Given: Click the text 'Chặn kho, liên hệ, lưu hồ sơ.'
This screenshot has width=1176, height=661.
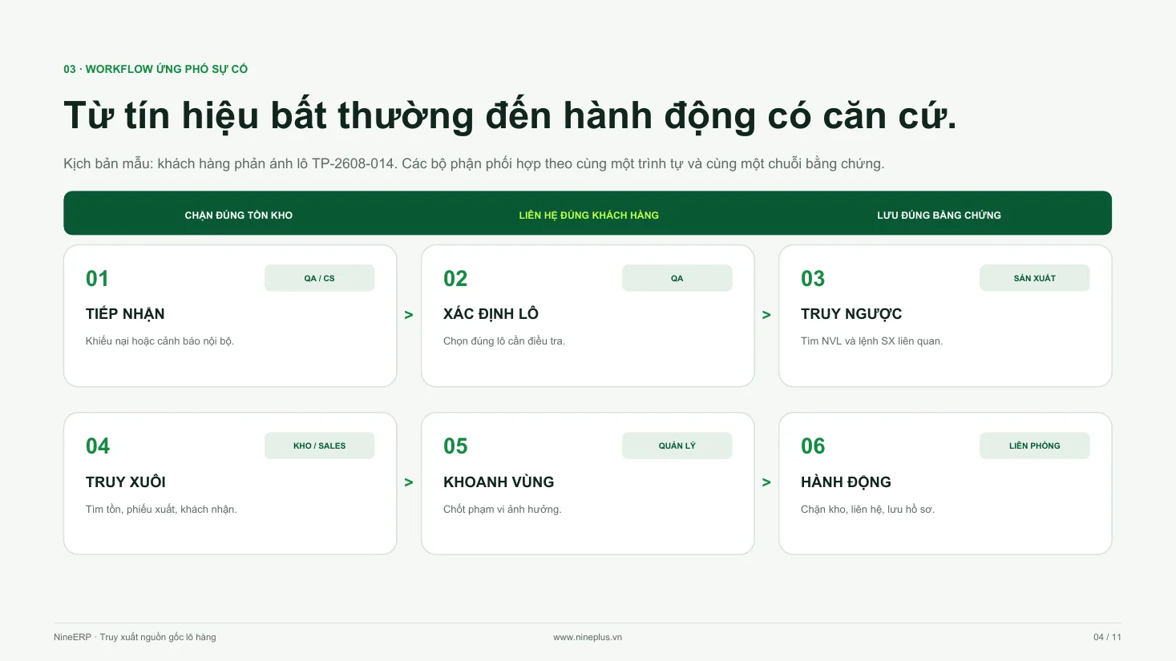Looking at the screenshot, I should pos(868,510).
